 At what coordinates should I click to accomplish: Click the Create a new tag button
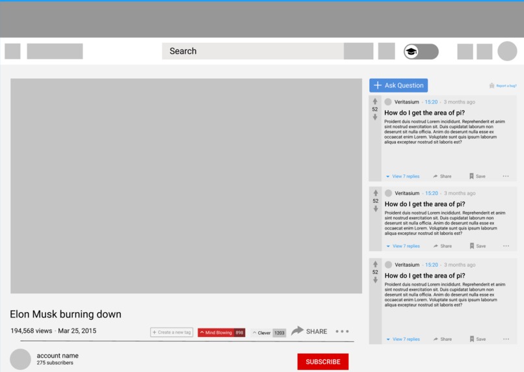(172, 332)
